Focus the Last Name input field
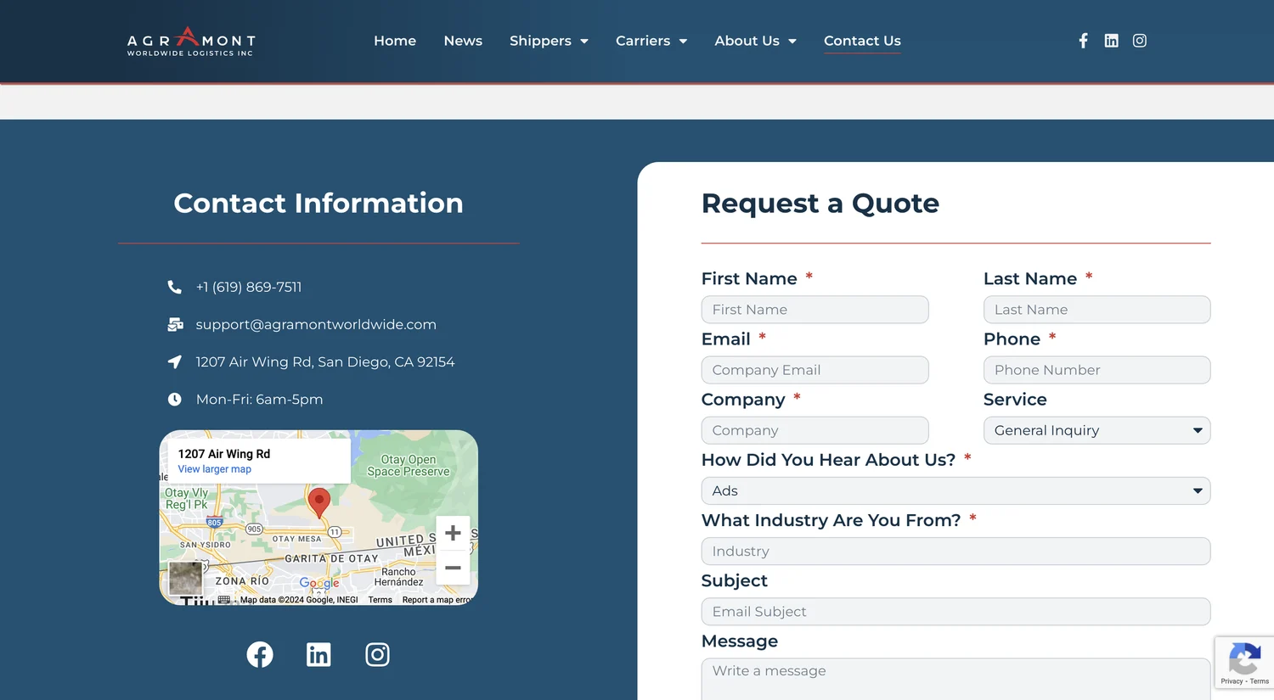This screenshot has height=700, width=1274. click(1096, 310)
